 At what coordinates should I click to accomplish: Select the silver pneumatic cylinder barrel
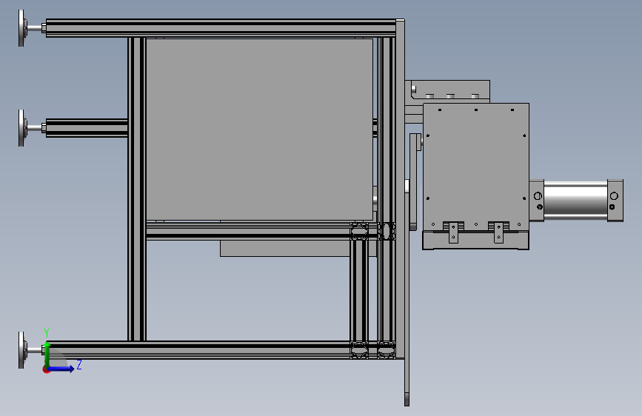[575, 201]
